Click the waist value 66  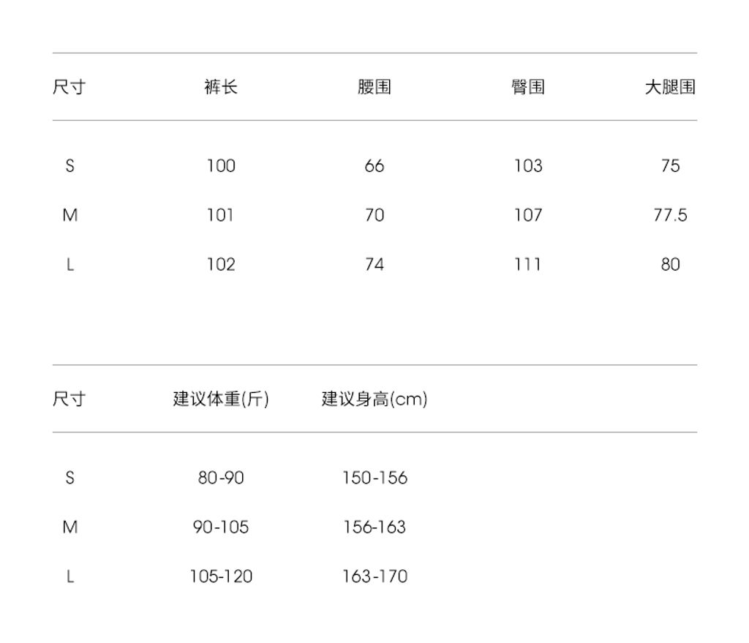[374, 166]
